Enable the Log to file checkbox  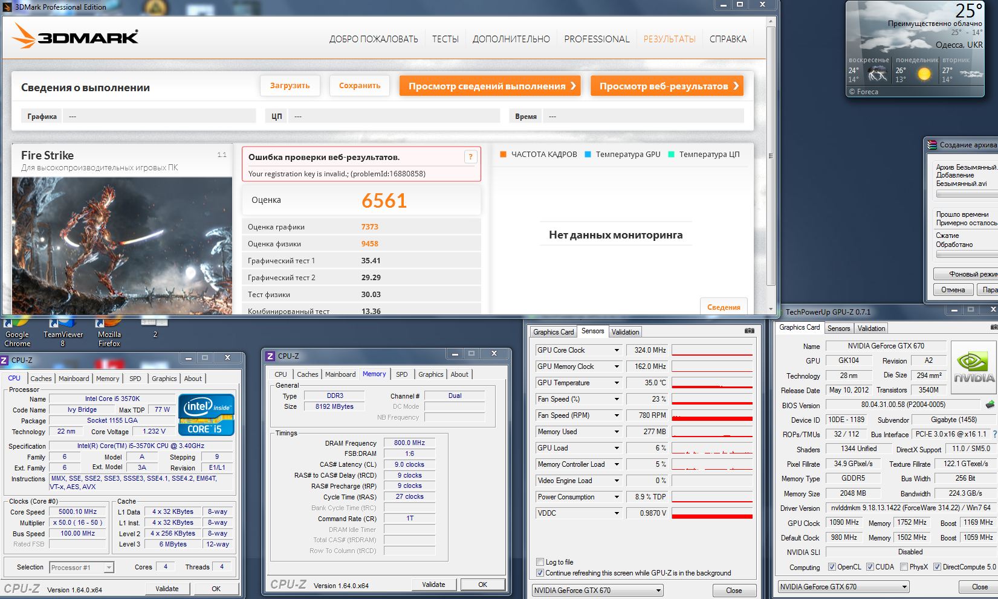coord(540,562)
